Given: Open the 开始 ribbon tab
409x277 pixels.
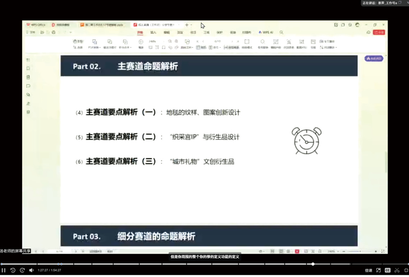Looking at the screenshot, I should tap(140, 32).
